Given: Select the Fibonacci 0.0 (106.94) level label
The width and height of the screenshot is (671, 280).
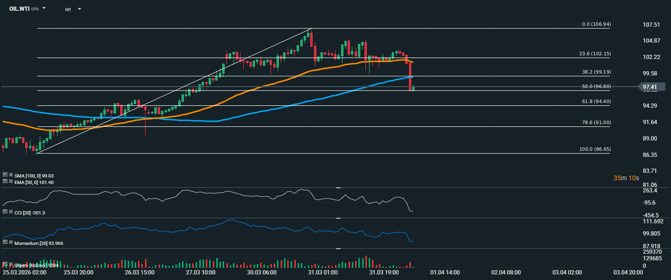Looking at the screenshot, I should (x=596, y=24).
